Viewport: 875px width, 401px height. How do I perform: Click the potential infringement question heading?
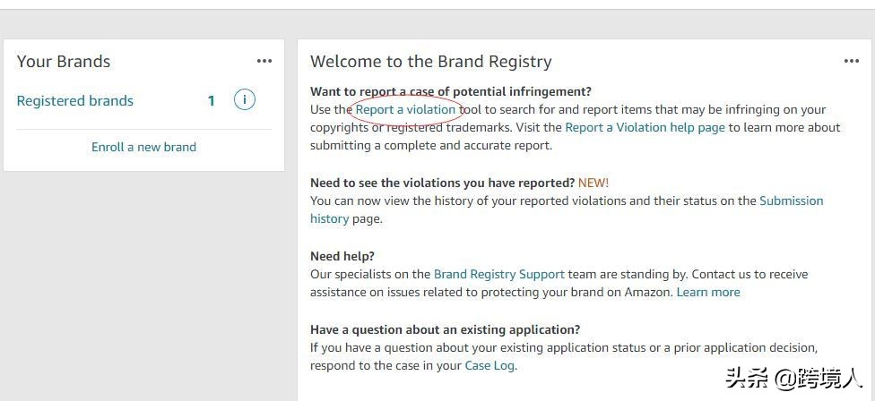click(451, 91)
